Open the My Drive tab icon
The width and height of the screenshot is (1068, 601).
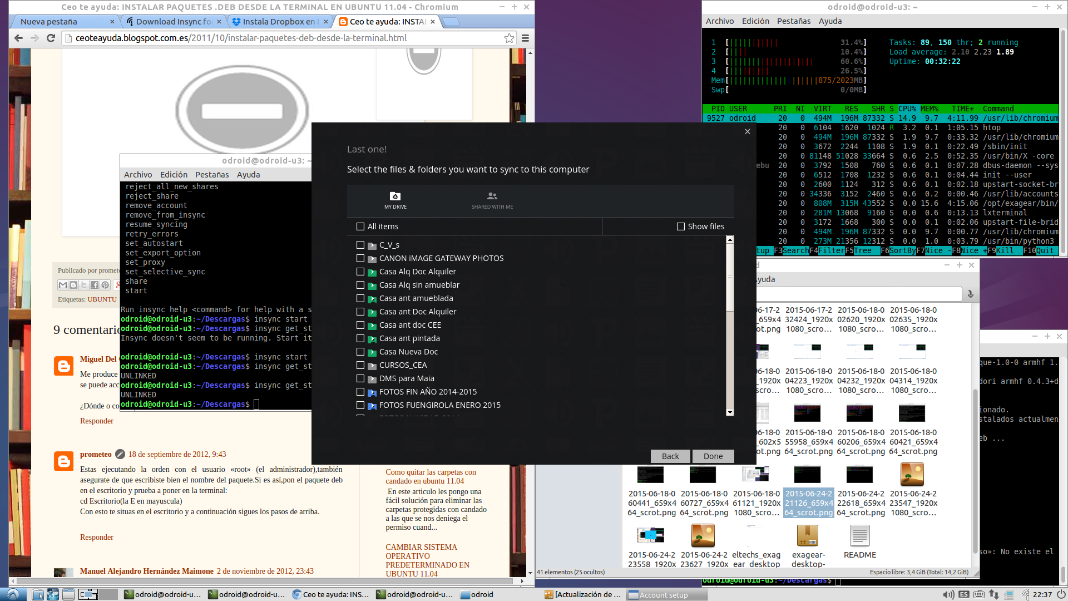[x=395, y=196]
